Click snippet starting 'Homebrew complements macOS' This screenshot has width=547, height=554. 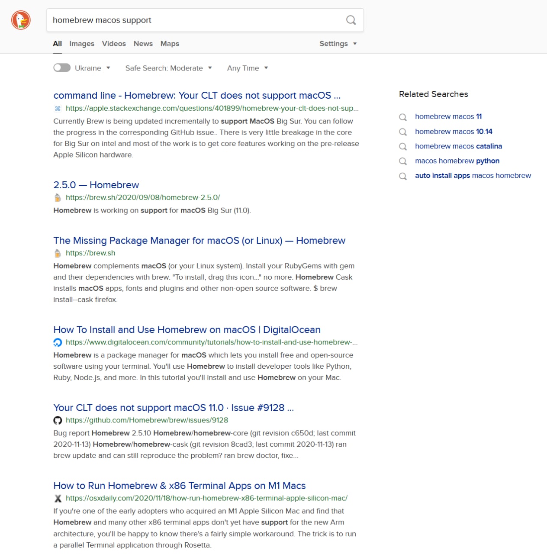204,283
